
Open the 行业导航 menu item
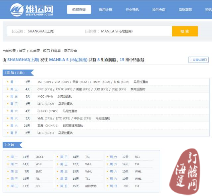coord(132,10)
